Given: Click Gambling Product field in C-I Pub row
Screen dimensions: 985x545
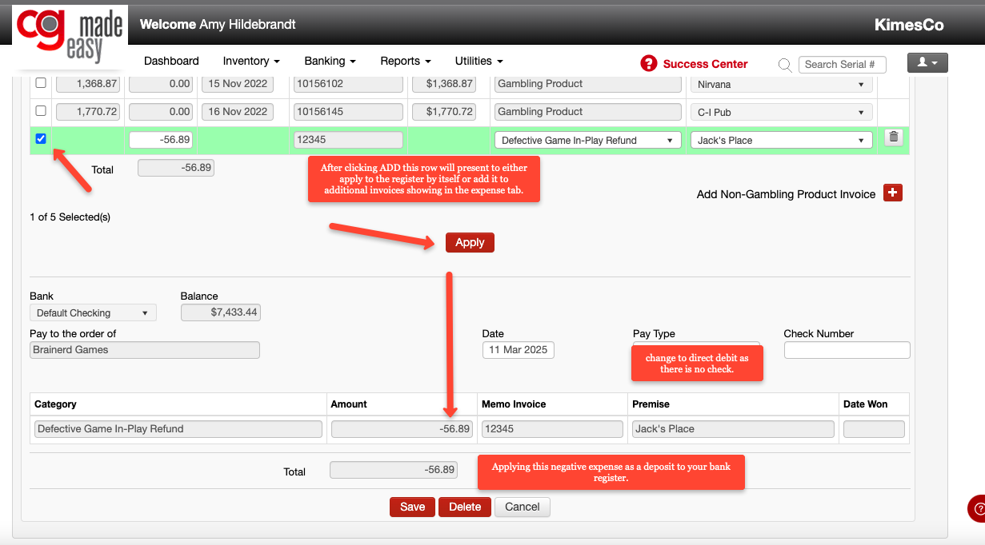Looking at the screenshot, I should [587, 112].
